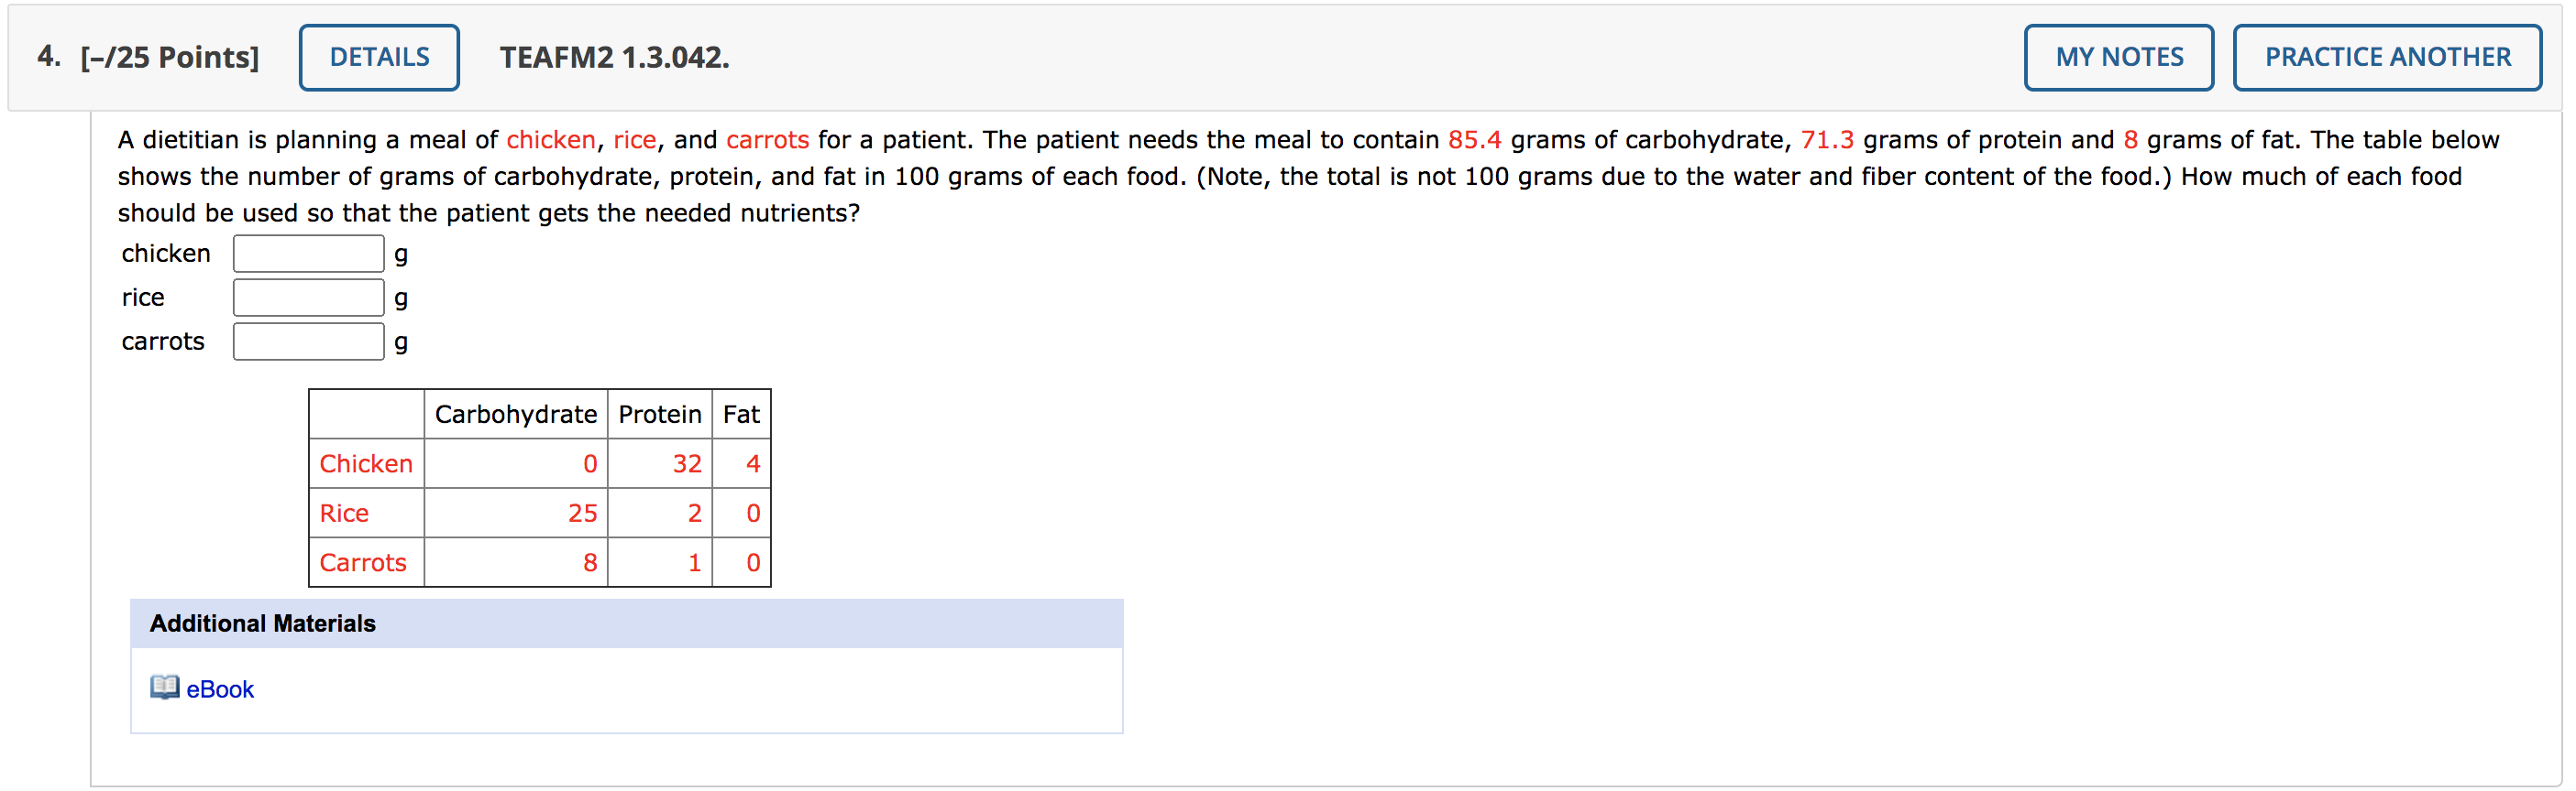Click the red 85.4 carbohydrate value

coord(1474,140)
